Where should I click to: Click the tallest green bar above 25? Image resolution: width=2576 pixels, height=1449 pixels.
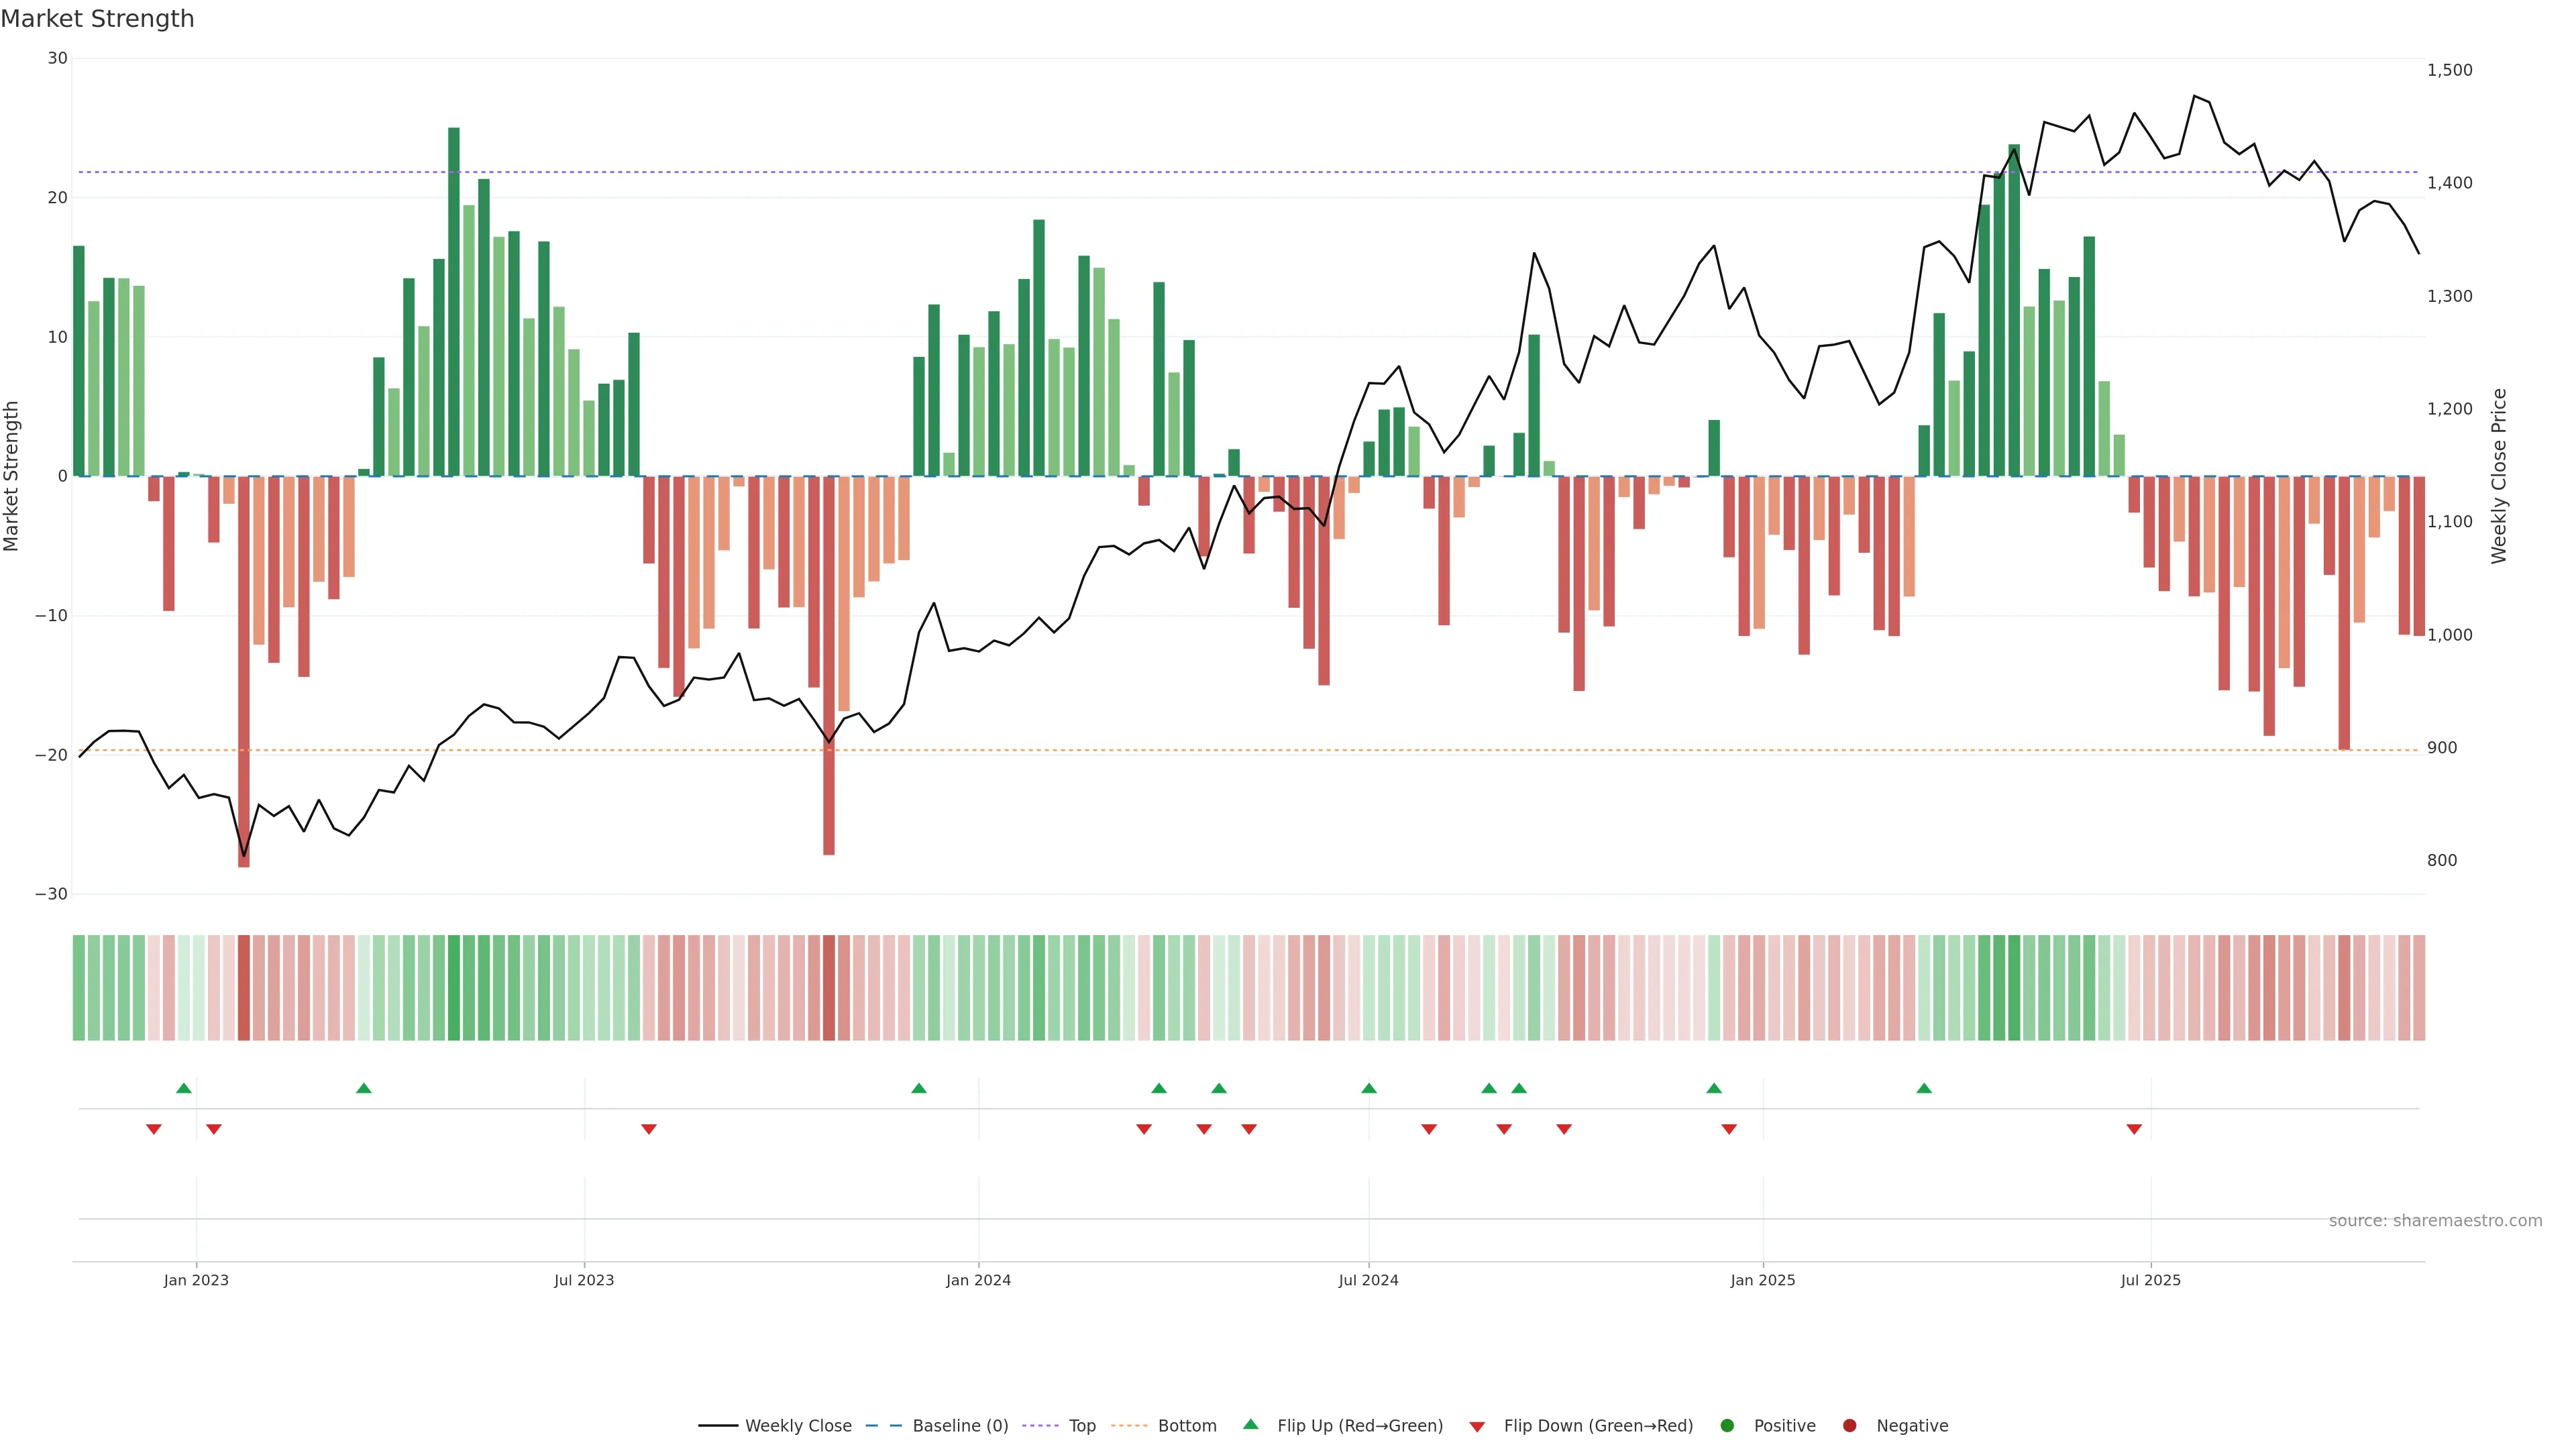click(x=454, y=300)
